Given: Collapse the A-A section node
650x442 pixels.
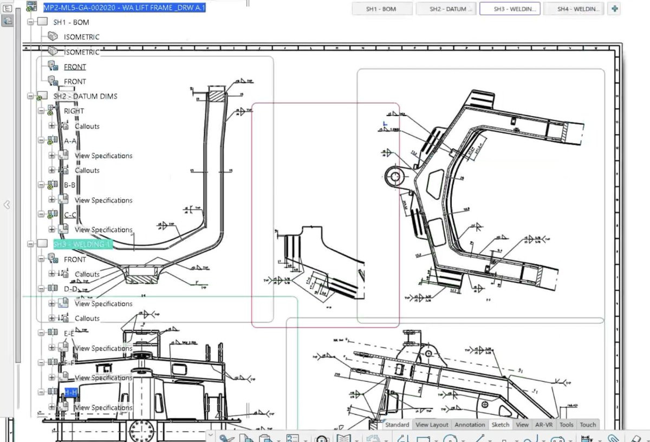Looking at the screenshot, I should coord(41,140).
